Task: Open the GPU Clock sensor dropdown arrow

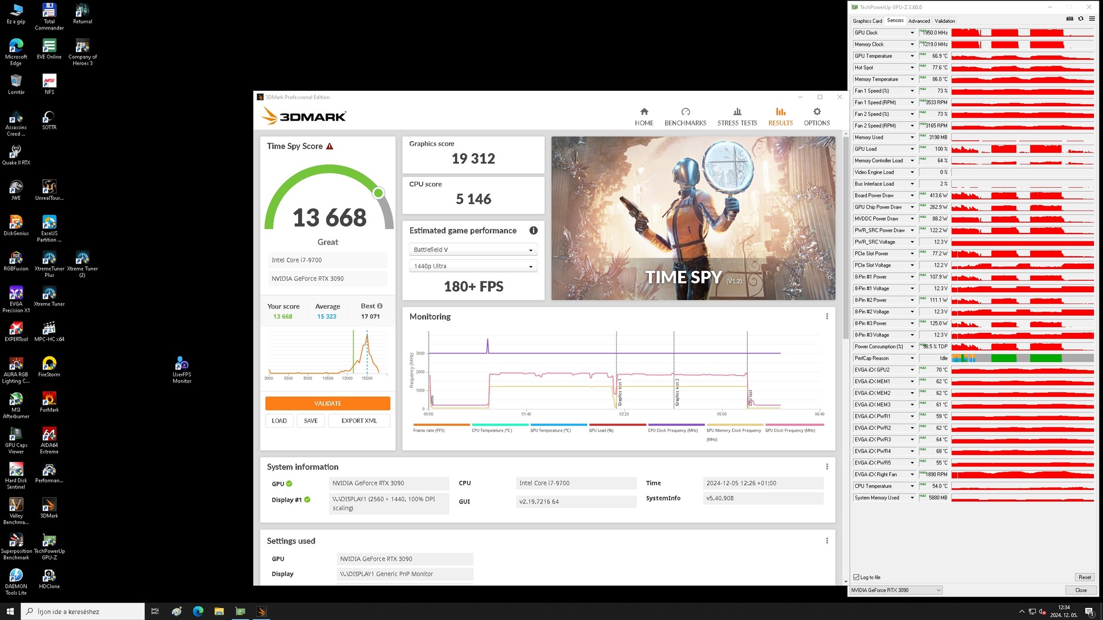Action: [912, 33]
